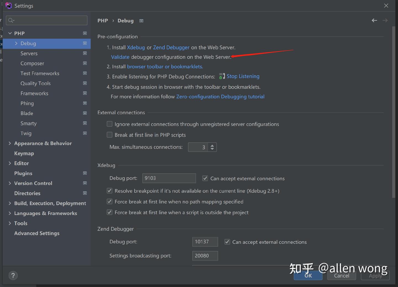Click the Stop Listening link
Image resolution: width=398 pixels, height=287 pixels.
[x=243, y=76]
